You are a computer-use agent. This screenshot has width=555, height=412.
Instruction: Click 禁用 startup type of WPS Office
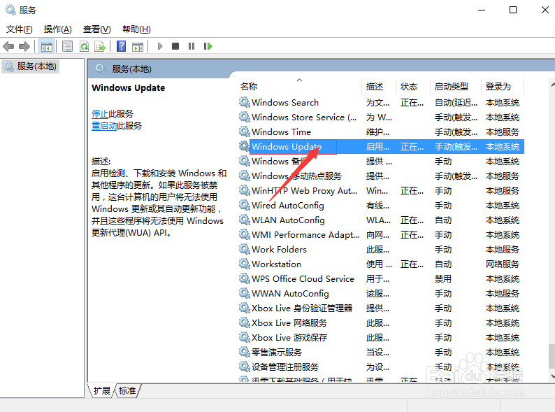(x=443, y=279)
